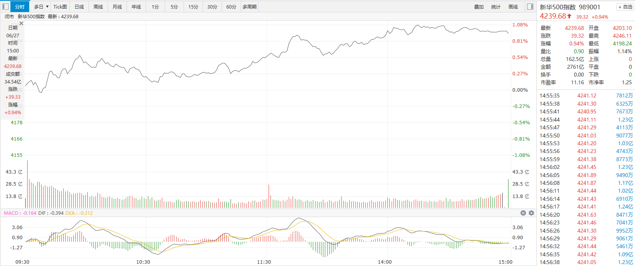
Task: Open the Tick图 chart view
Action: point(60,7)
